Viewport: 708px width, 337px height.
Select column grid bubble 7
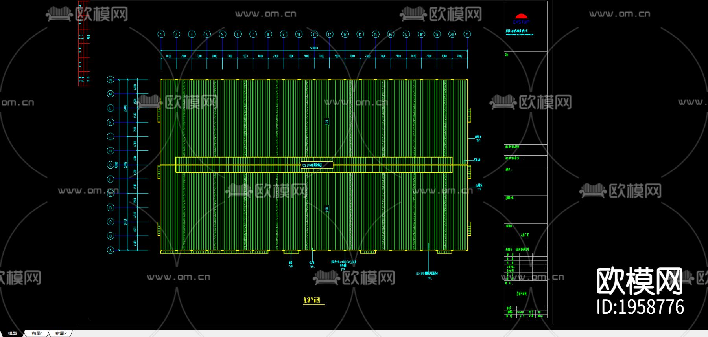click(x=253, y=34)
